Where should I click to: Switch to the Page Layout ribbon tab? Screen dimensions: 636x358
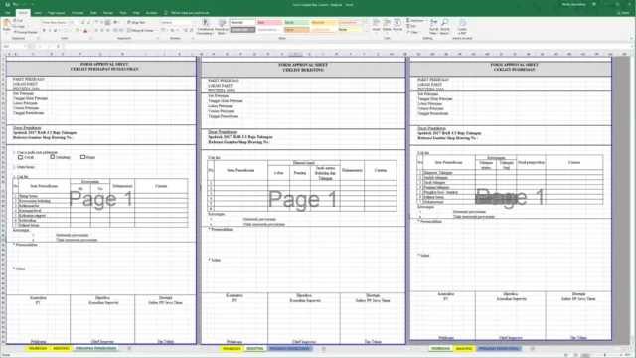coord(56,13)
